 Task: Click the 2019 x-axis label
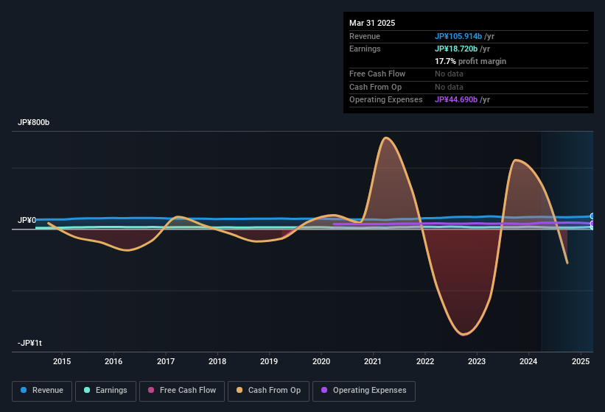click(x=269, y=361)
